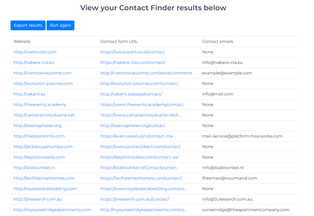
Task: Open the vakant.az page contact URL
Action: (131, 94)
